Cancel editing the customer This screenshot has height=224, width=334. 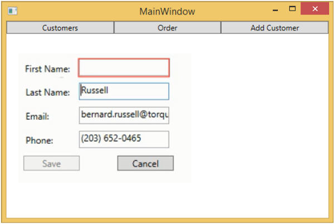click(145, 163)
